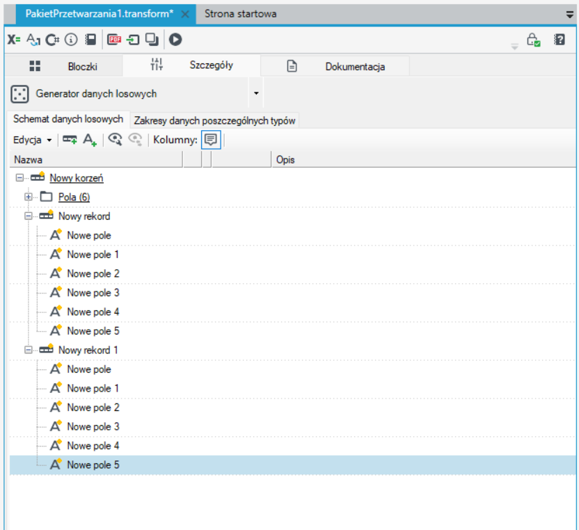Click the lock with green check icon
The height and width of the screenshot is (530, 579).
pyautogui.click(x=534, y=40)
